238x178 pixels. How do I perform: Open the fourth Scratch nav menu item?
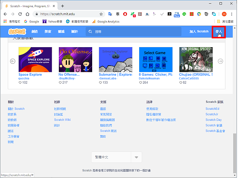click(74, 31)
